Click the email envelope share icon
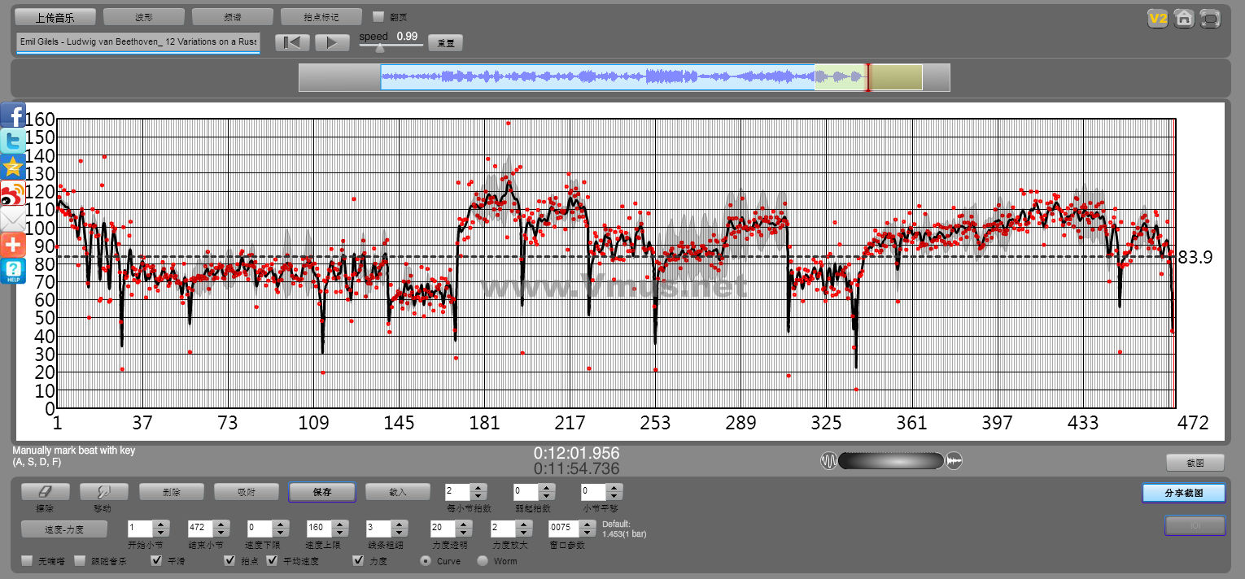 (x=13, y=220)
